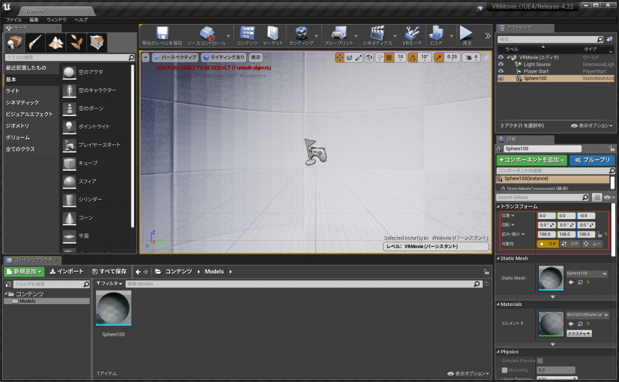Hide Sphere100 via outliner eye icon
The image size is (619, 382).
click(x=500, y=79)
